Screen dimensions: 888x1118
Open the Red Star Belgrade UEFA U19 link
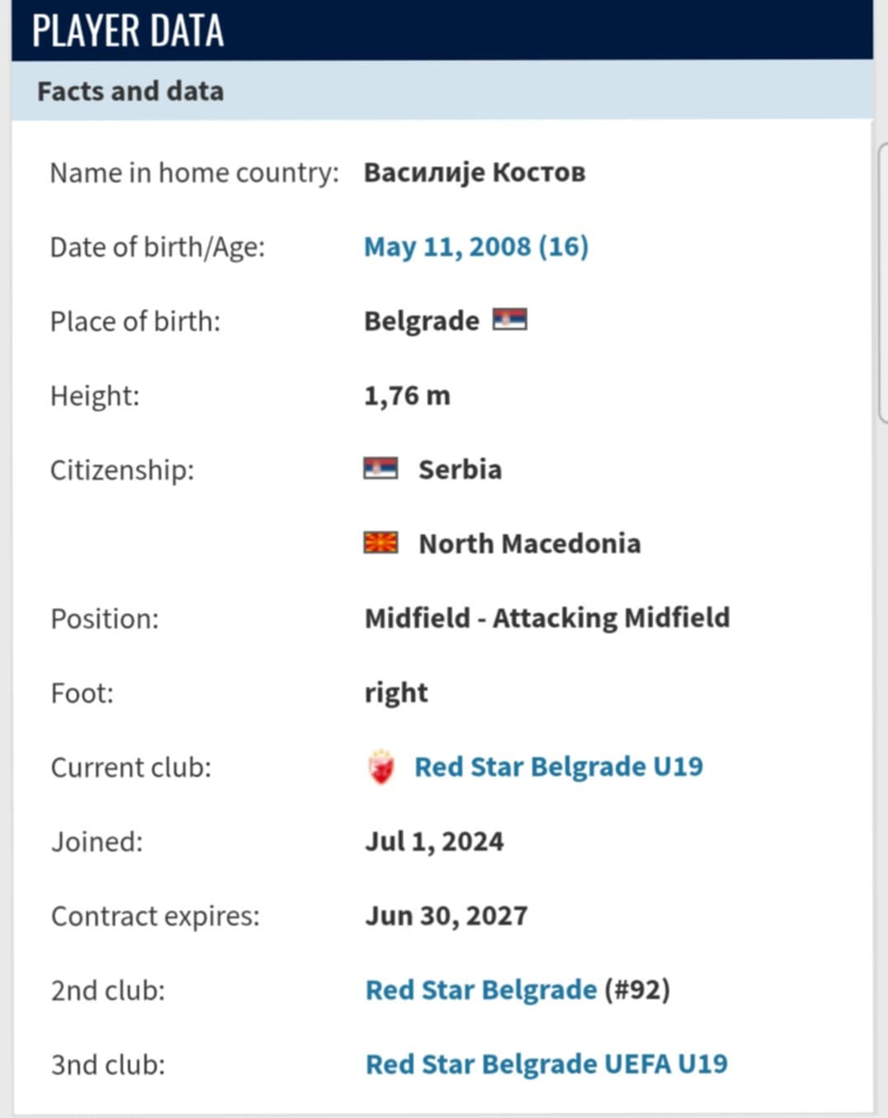click(x=546, y=1064)
